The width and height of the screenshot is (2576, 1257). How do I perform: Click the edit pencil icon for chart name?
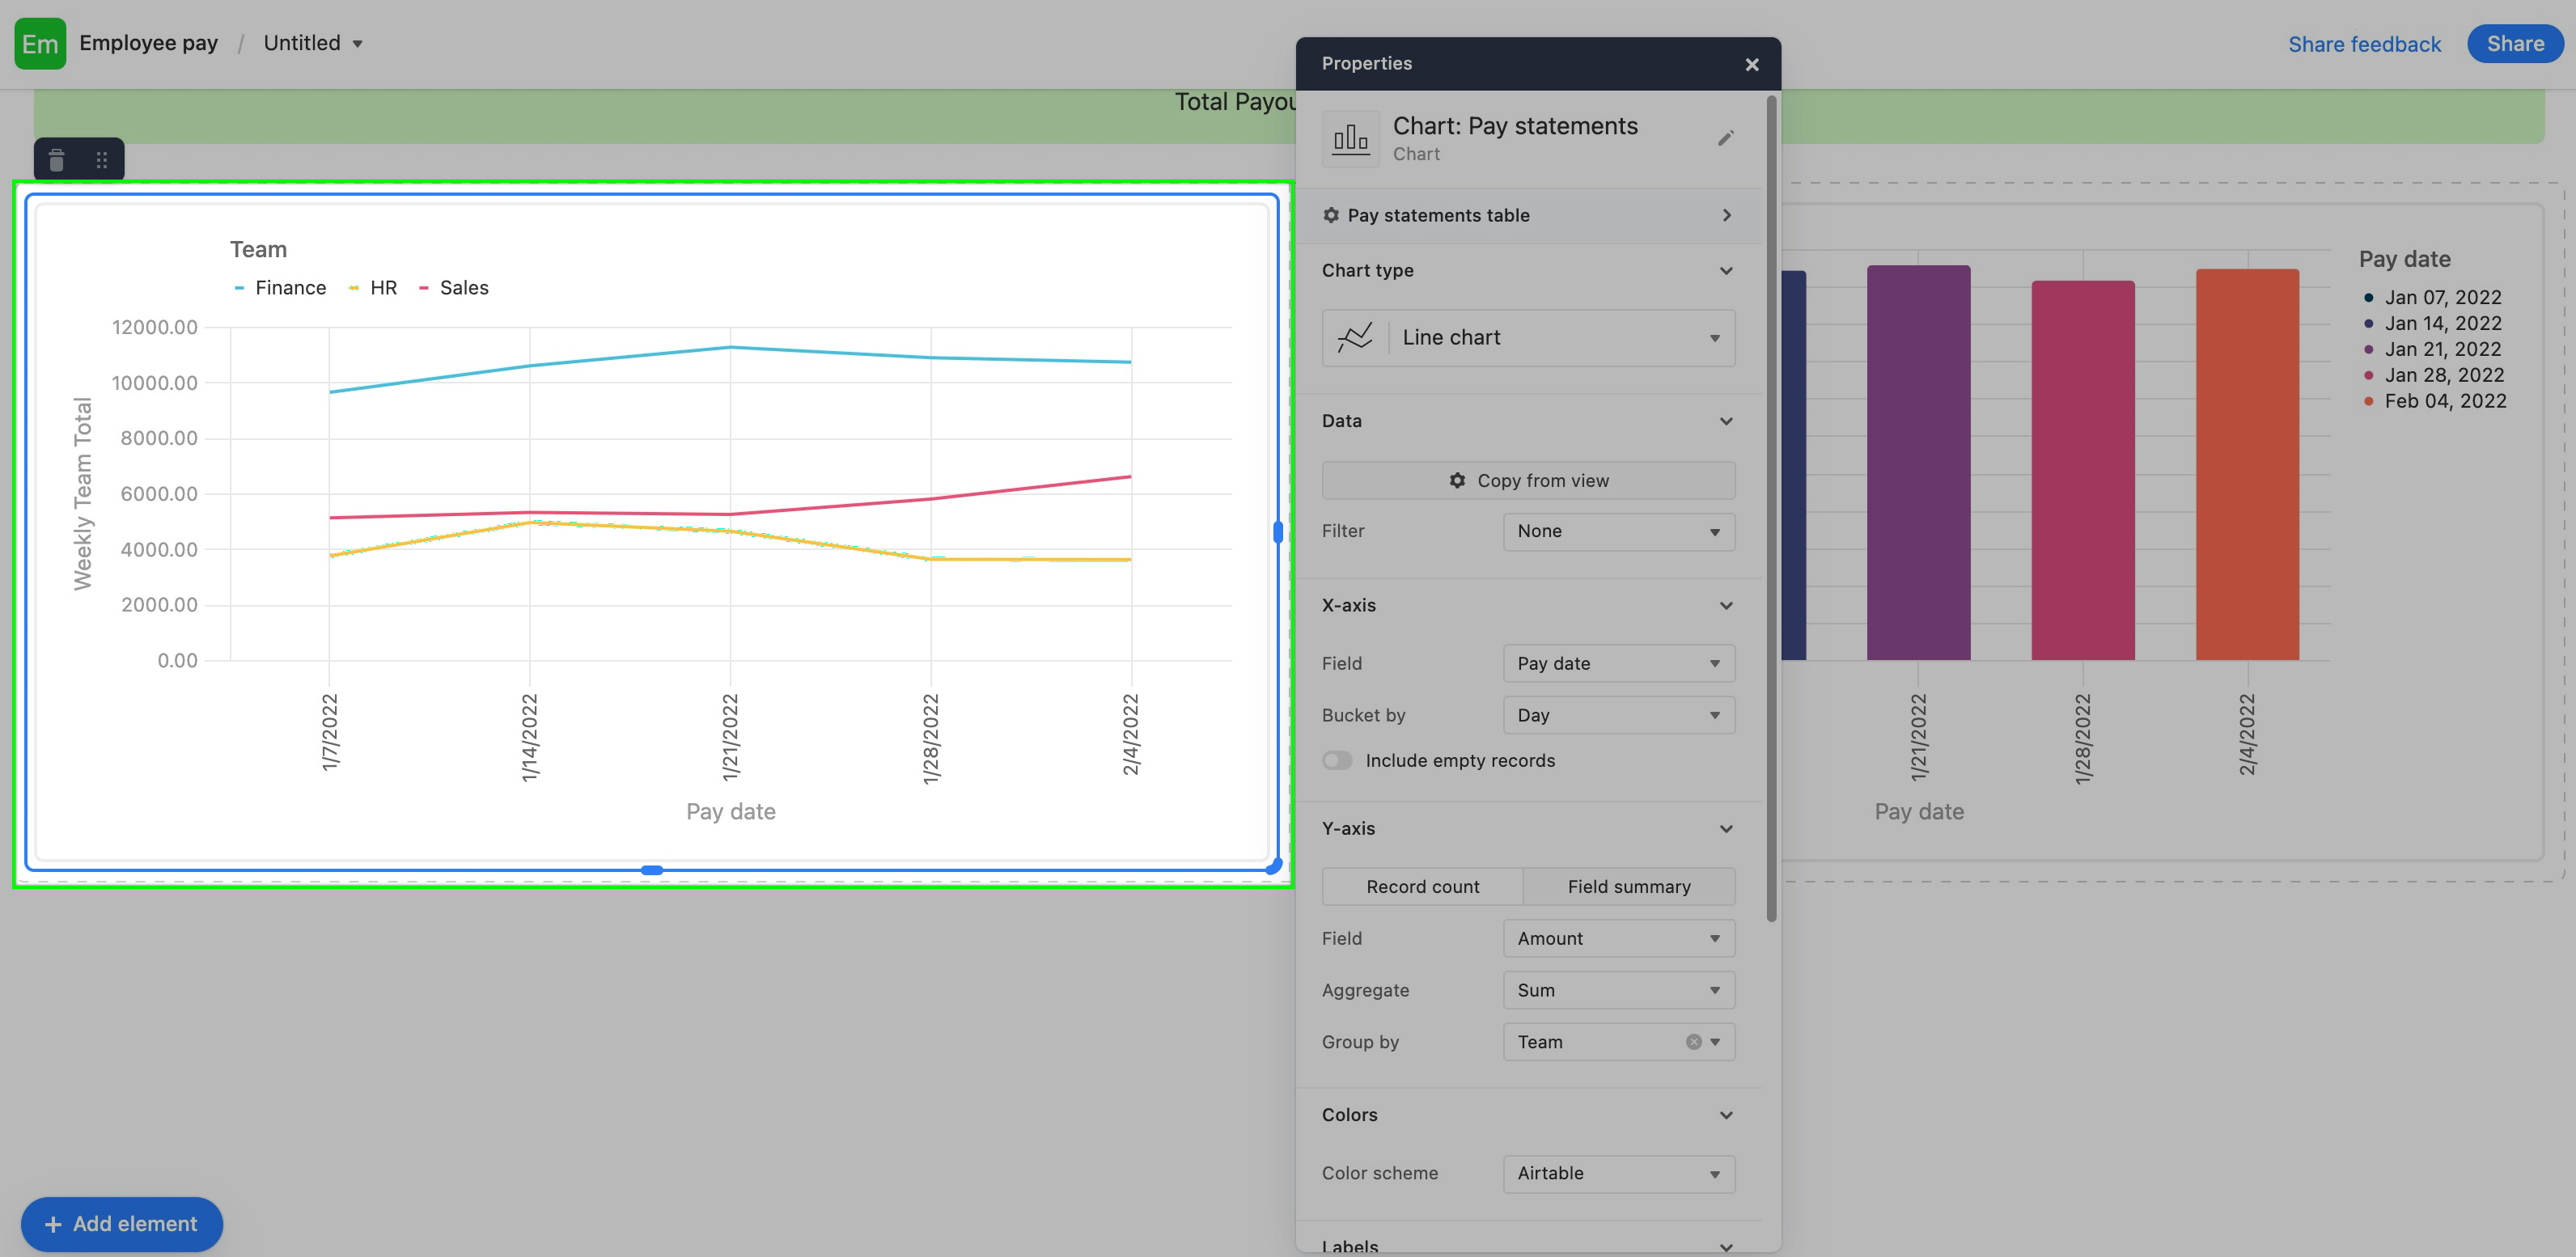[x=1727, y=140]
